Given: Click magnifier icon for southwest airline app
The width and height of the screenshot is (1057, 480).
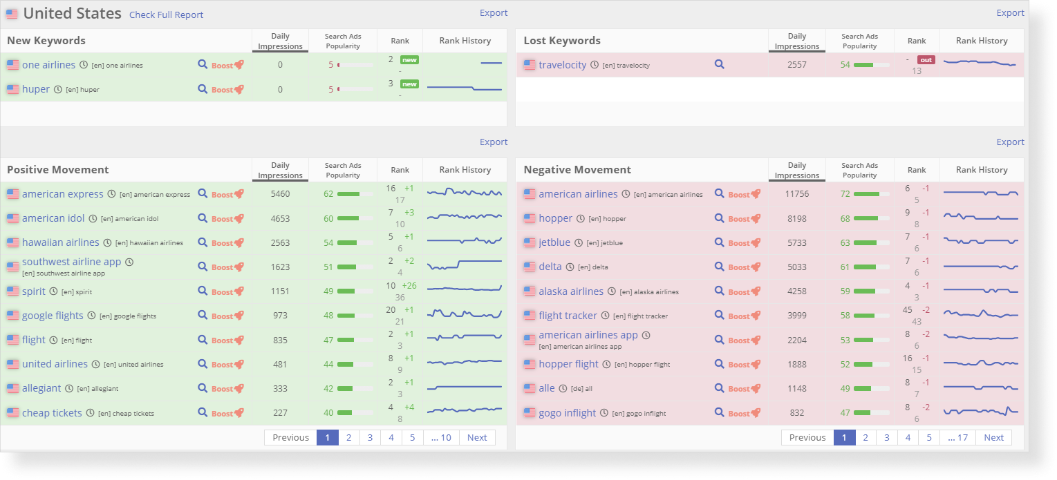Looking at the screenshot, I should pyautogui.click(x=203, y=267).
